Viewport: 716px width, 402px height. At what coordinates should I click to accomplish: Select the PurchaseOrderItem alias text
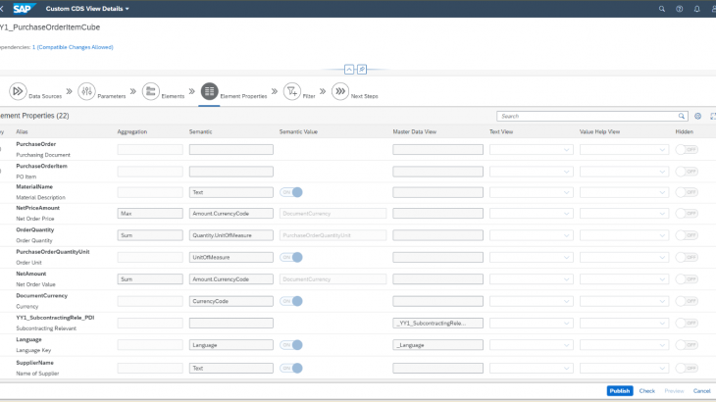click(41, 166)
